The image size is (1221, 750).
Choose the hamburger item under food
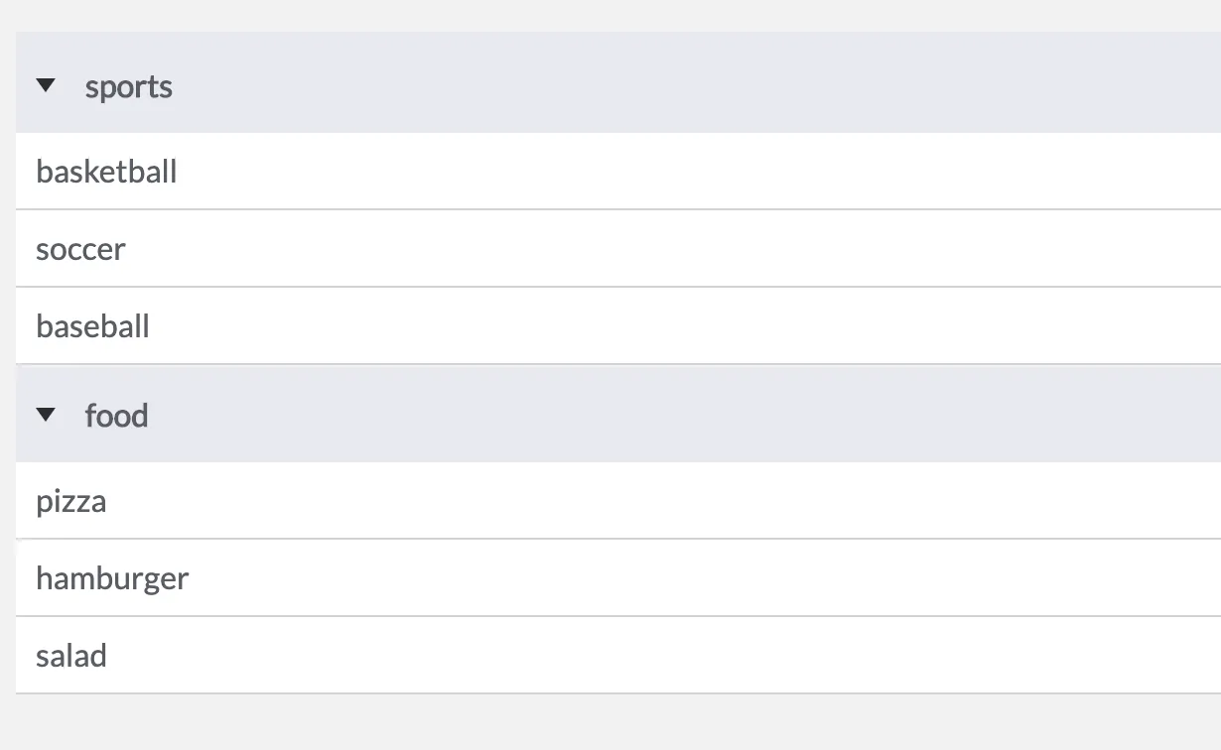click(x=112, y=578)
